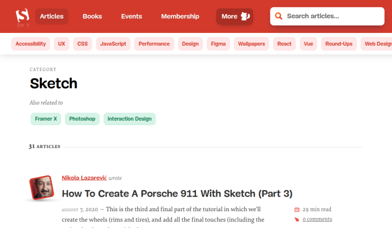Open the Web Design category tag
The width and height of the screenshot is (392, 228).
coord(376,44)
